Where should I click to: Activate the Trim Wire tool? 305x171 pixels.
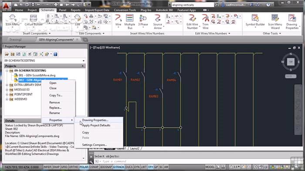tap(205, 22)
